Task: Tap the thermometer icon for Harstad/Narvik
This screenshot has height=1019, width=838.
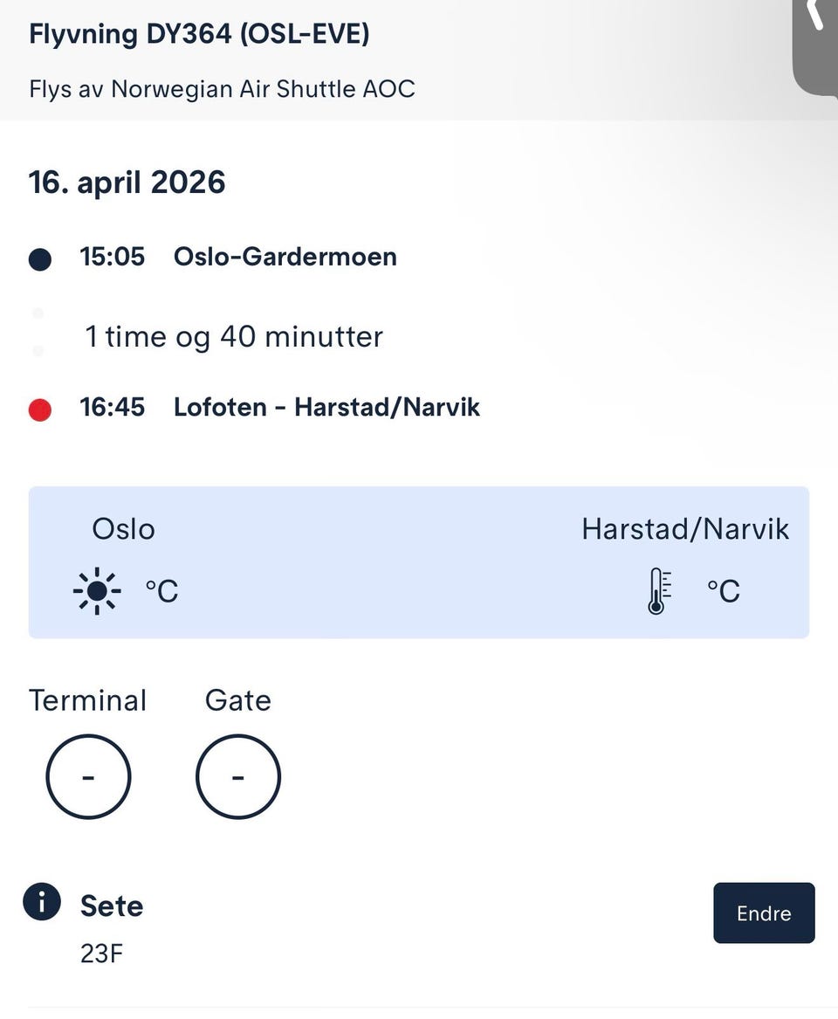Action: 659,591
